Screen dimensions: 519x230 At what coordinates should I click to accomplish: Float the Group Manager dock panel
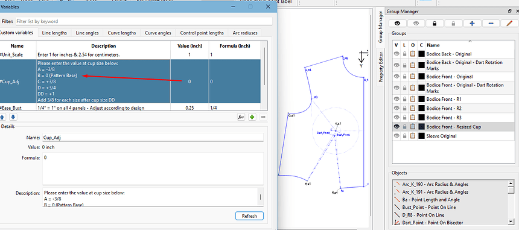click(x=510, y=11)
